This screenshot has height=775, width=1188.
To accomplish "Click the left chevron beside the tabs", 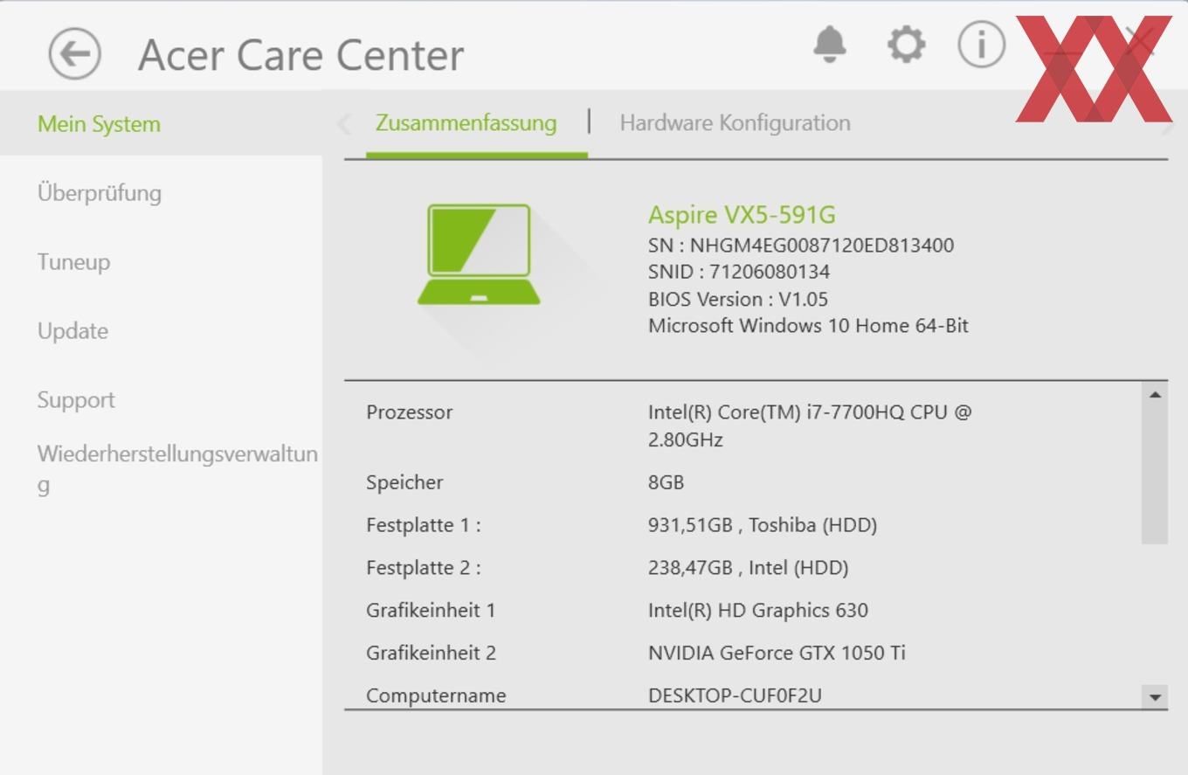I will pyautogui.click(x=344, y=124).
